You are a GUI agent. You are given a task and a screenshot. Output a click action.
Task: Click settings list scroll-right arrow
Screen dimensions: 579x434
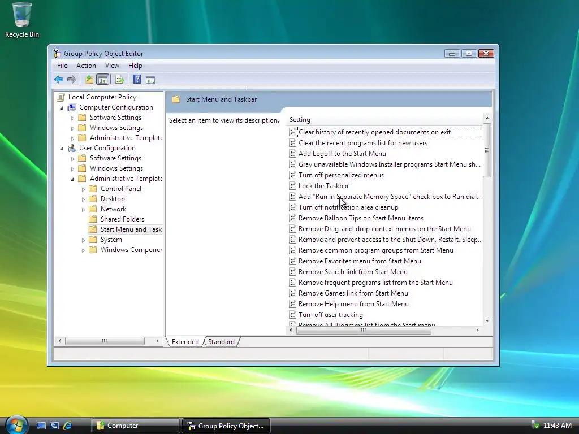[477, 330]
